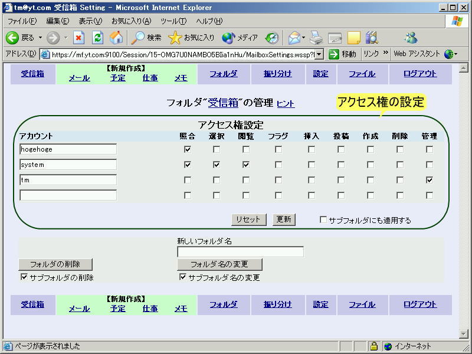Click the History clock icon
Image resolution: width=472 pixels, height=354 pixels.
[x=272, y=38]
